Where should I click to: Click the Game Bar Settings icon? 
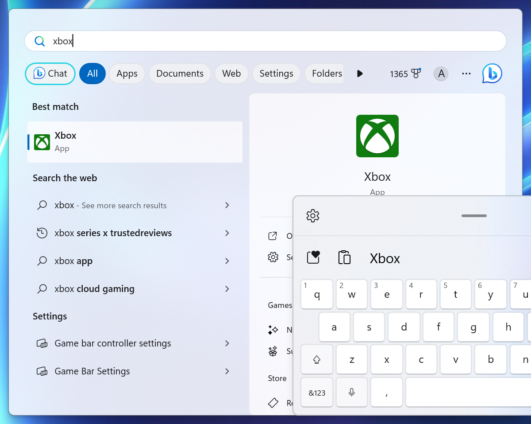(42, 371)
